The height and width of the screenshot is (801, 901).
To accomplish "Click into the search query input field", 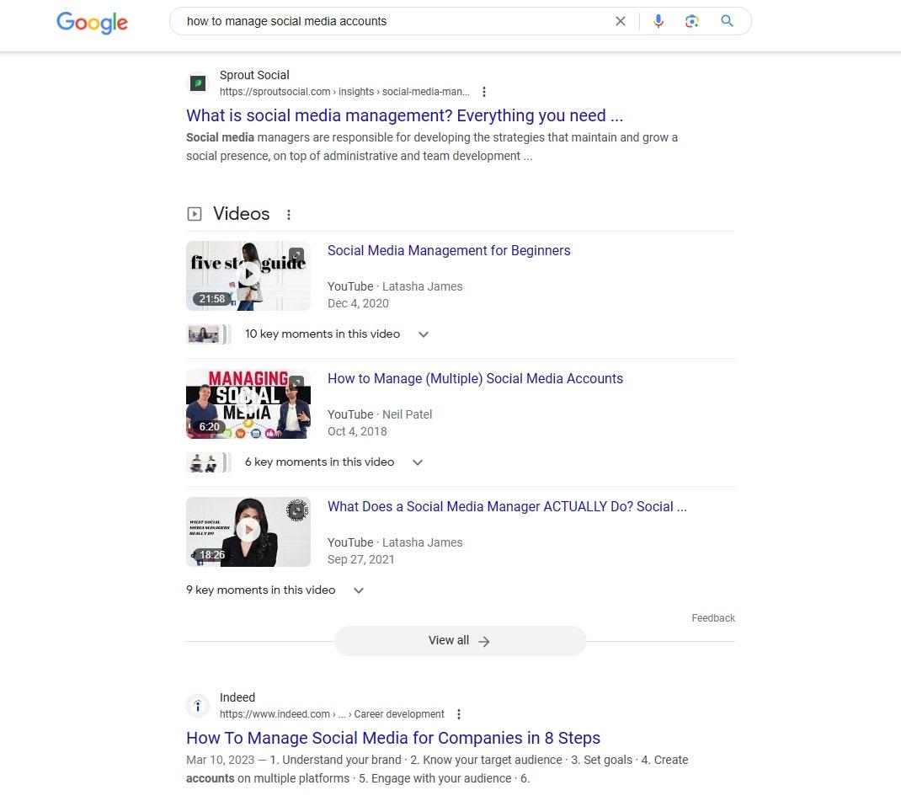I will tap(397, 21).
